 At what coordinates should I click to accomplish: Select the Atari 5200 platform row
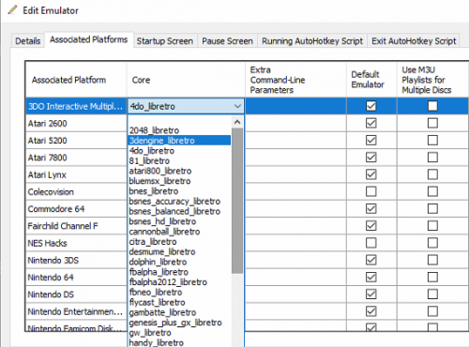point(76,141)
